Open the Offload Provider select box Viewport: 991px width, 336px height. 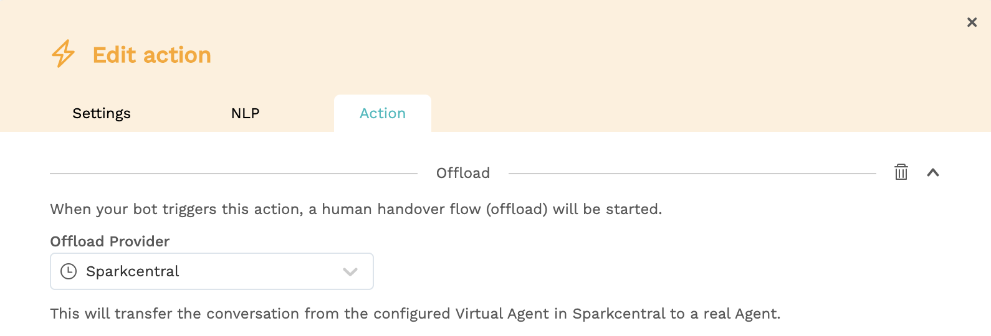tap(212, 271)
